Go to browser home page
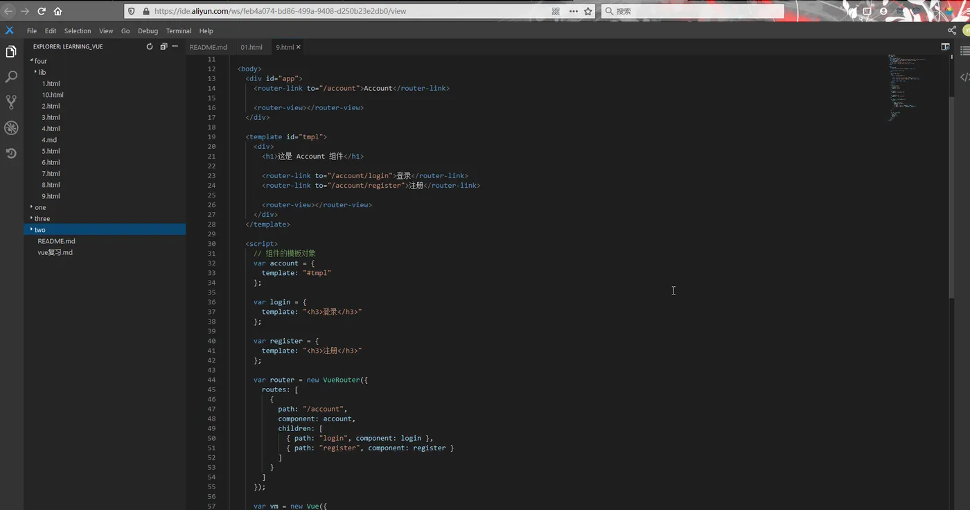The width and height of the screenshot is (970, 510). pos(58,11)
